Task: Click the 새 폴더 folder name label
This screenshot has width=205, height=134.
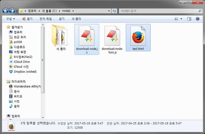Action: click(x=61, y=49)
